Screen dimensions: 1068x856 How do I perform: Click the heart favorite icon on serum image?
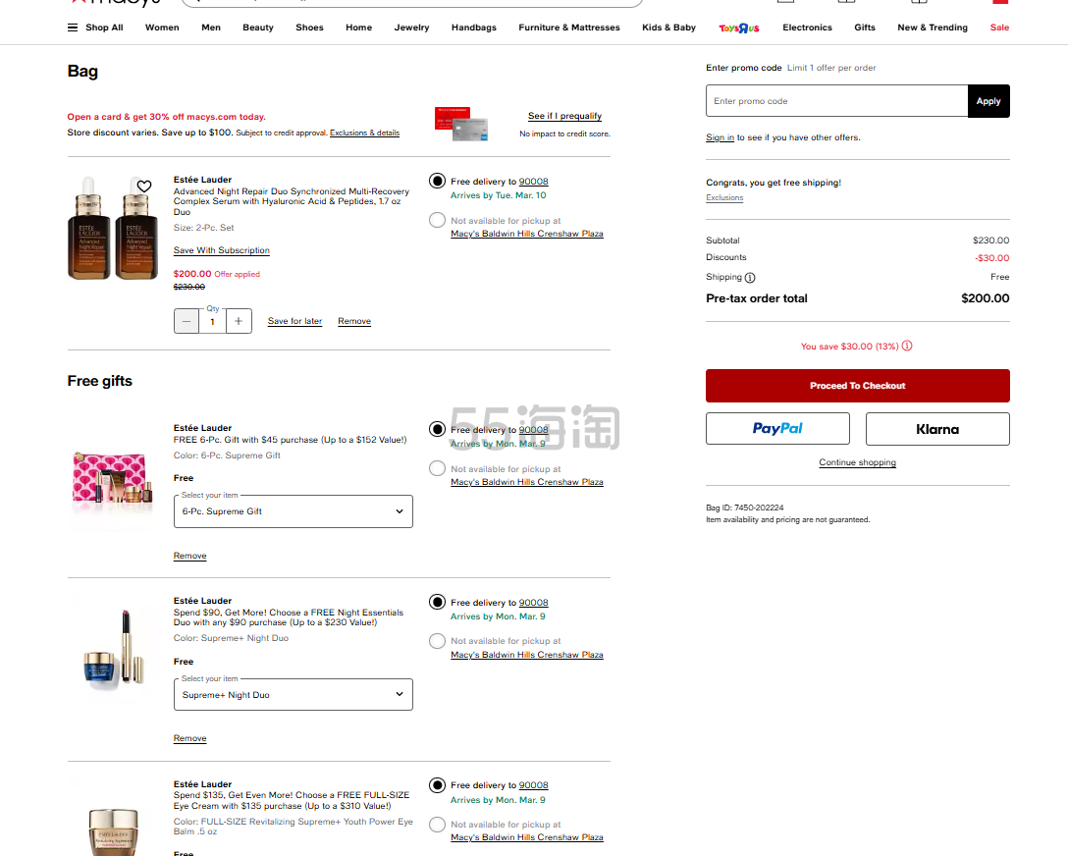(x=144, y=187)
